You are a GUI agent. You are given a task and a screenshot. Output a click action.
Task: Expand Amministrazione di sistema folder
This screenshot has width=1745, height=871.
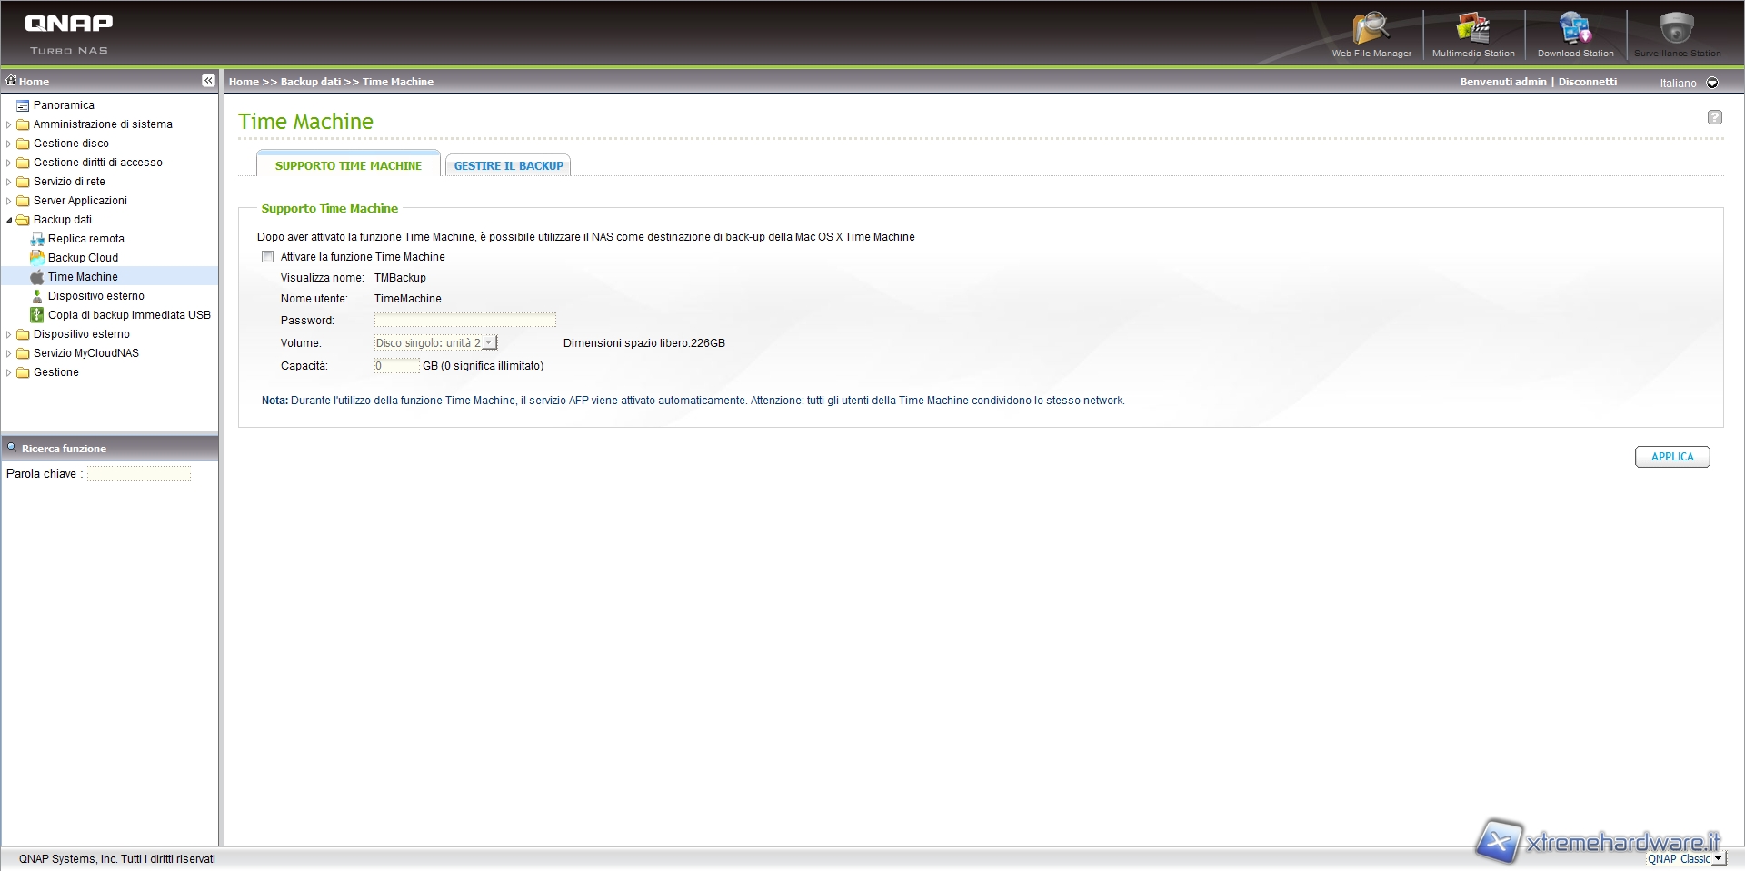pos(9,124)
